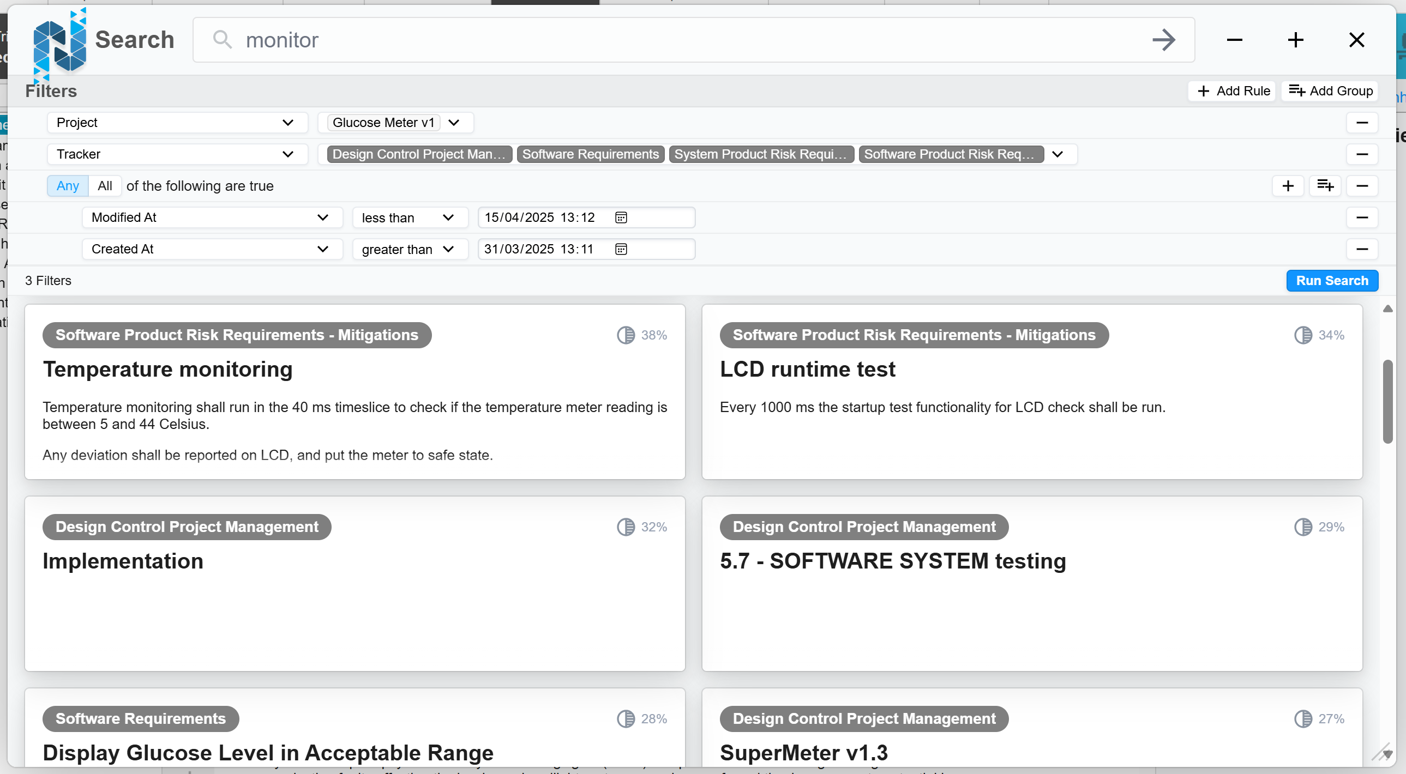
Task: Open calendar picker for Modified At date
Action: [621, 217]
